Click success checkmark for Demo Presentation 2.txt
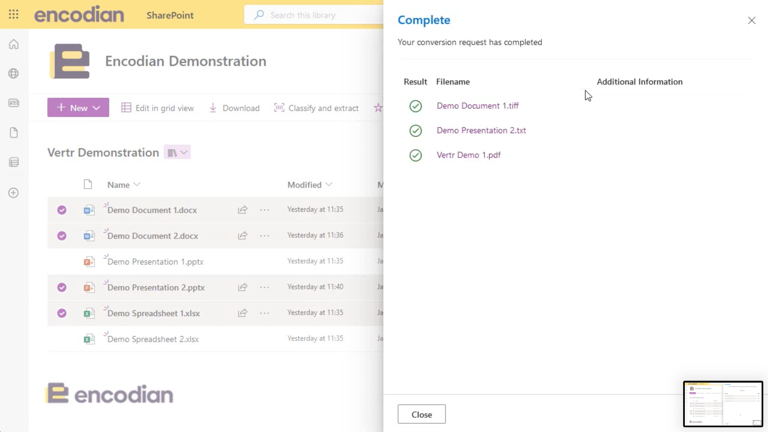768x432 pixels. coord(416,131)
